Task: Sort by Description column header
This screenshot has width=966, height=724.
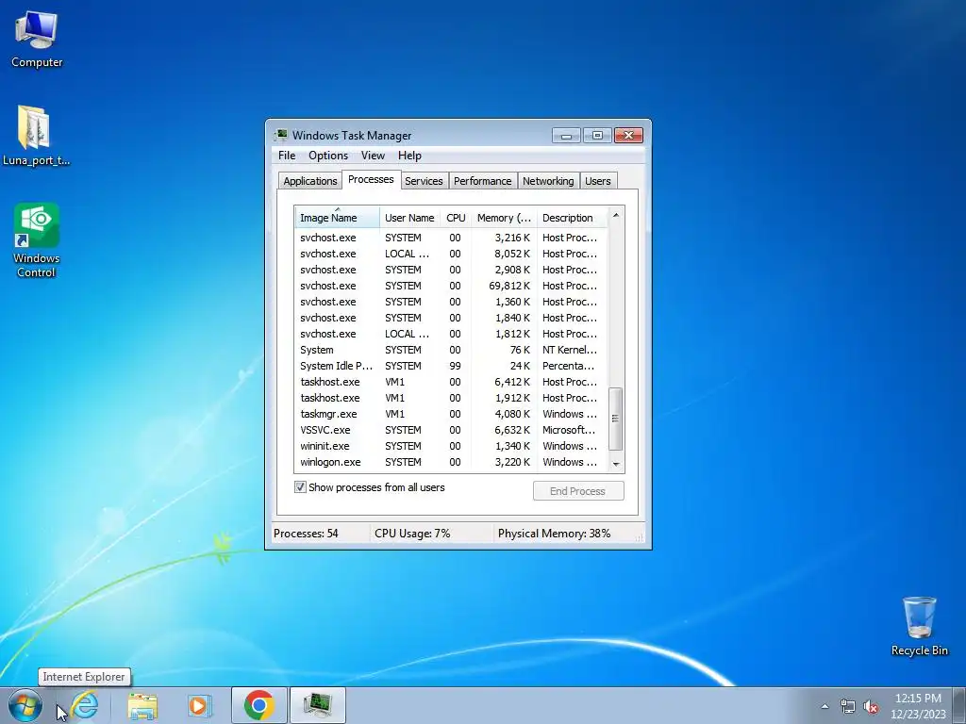Action: [572, 218]
